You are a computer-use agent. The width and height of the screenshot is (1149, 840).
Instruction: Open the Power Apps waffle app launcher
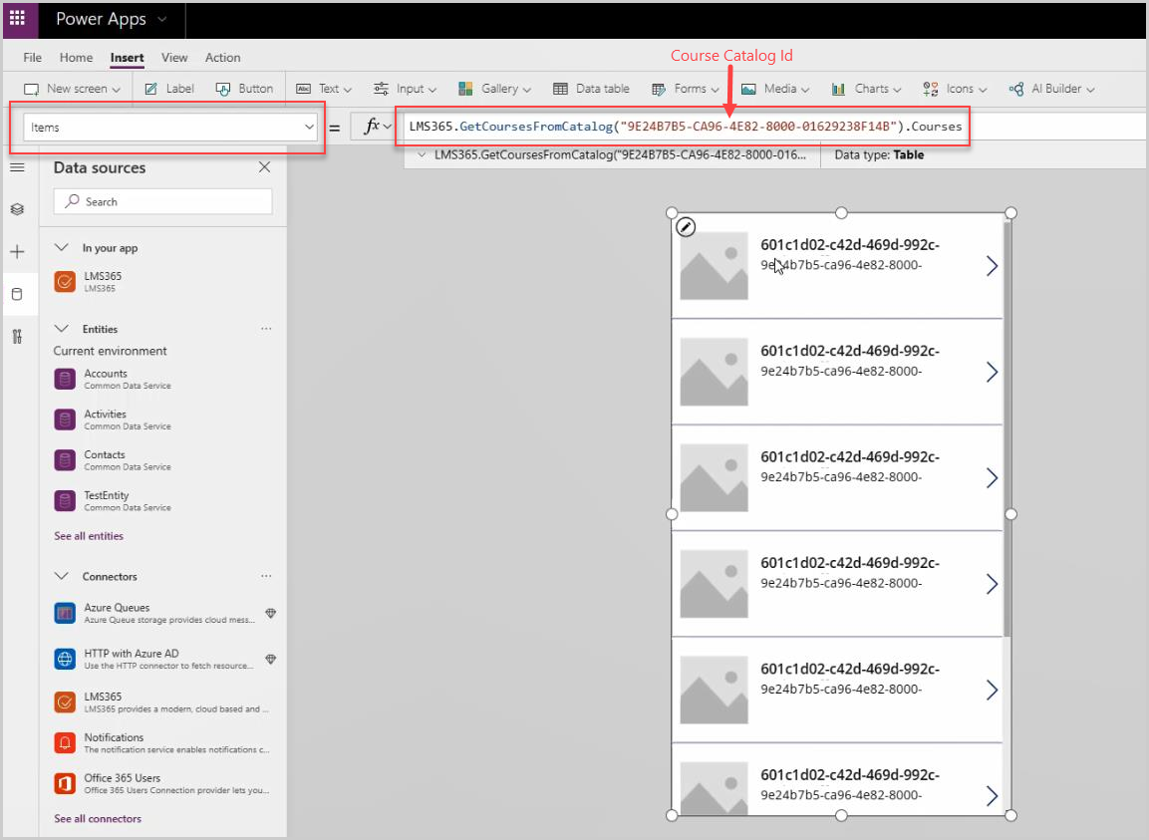[x=17, y=19]
